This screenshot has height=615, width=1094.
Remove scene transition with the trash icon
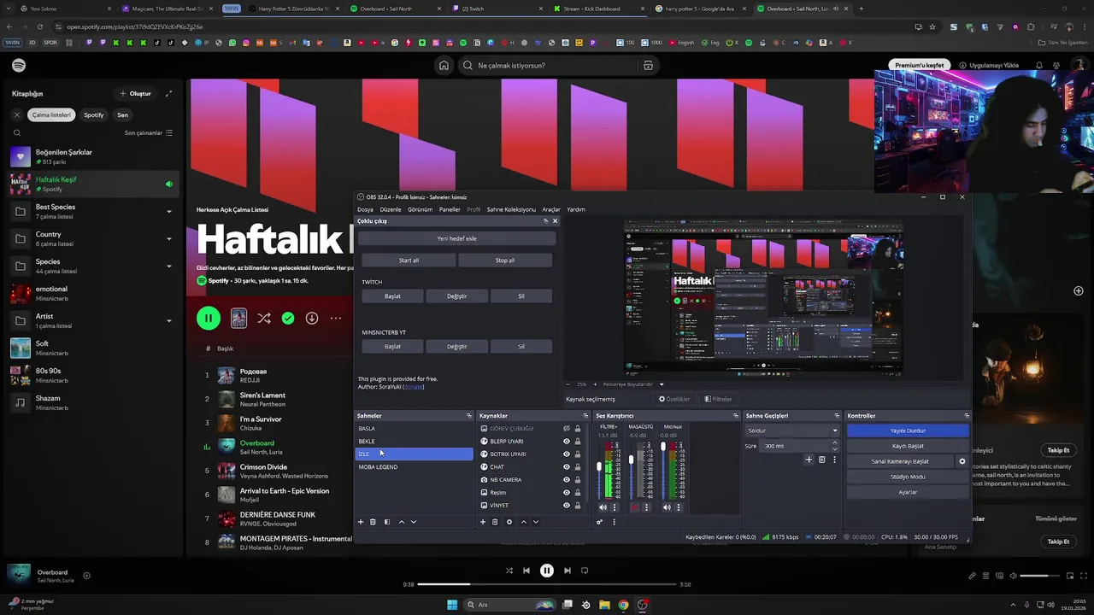(822, 460)
